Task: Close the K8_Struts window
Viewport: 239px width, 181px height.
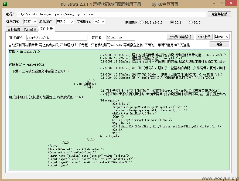Action: point(231,3)
